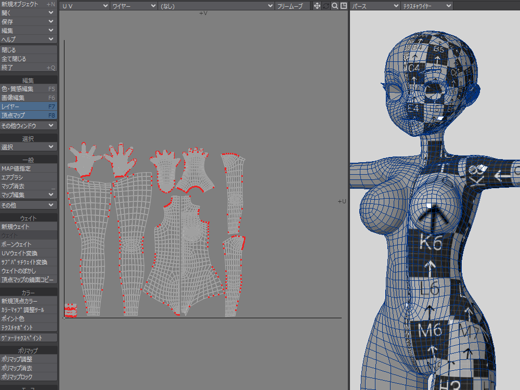Image resolution: width=520 pixels, height=390 pixels.
Task: Toggle the レイヤー (Layers) panel F7
Action: [x=29, y=107]
